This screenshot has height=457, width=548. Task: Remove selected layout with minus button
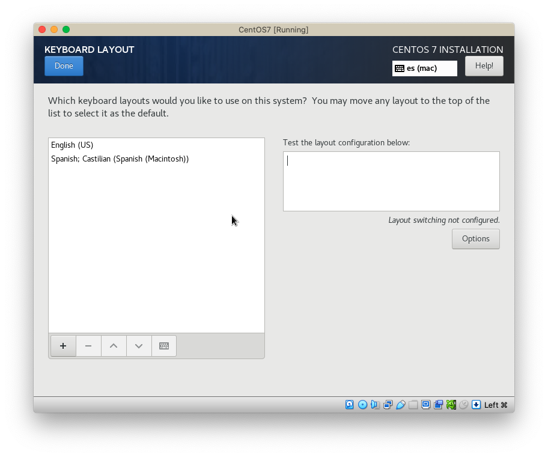[x=88, y=346]
